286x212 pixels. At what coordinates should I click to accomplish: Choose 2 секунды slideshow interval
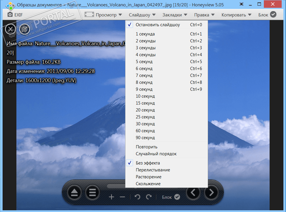(x=167, y=41)
